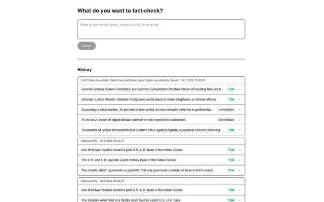This screenshot has width=324, height=202.
Task: Click True badge on Thousands demonstrated claim
Action: click(x=231, y=130)
